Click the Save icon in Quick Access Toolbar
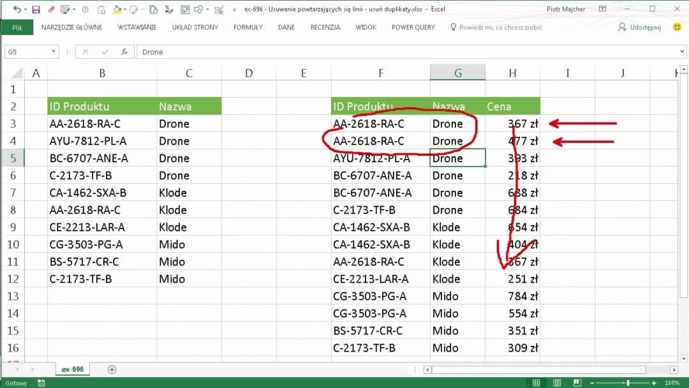This screenshot has width=689, height=388. pos(36,8)
